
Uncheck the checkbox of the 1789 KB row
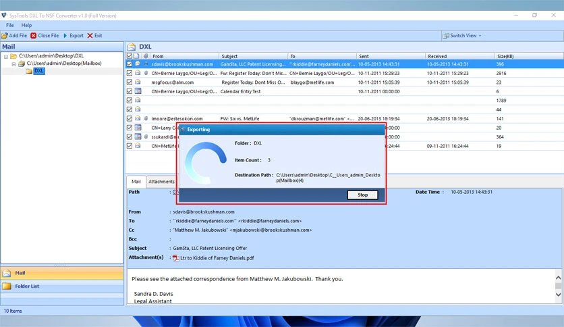[x=130, y=101]
